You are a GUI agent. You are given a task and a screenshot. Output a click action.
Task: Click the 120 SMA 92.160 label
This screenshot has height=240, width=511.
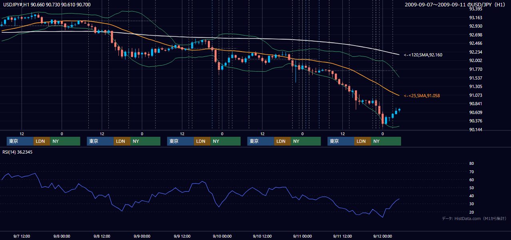coord(423,54)
